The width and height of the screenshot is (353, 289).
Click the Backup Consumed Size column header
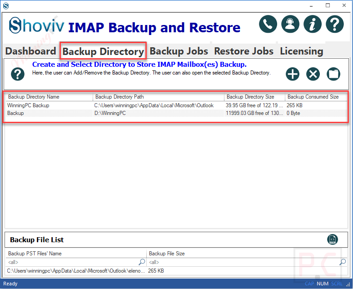[x=316, y=97]
